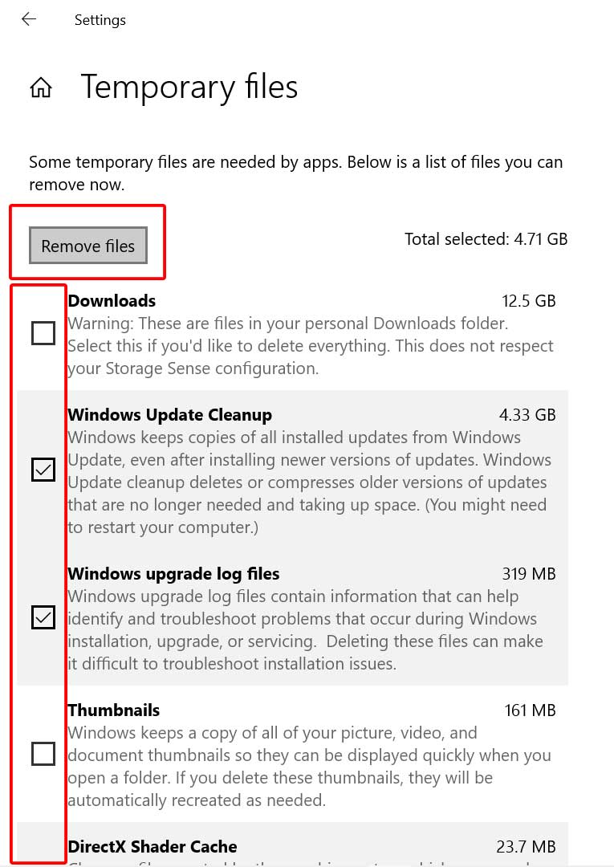Image resolution: width=614 pixels, height=867 pixels.
Task: Click the 4.33 GB size value
Action: pyautogui.click(x=527, y=415)
